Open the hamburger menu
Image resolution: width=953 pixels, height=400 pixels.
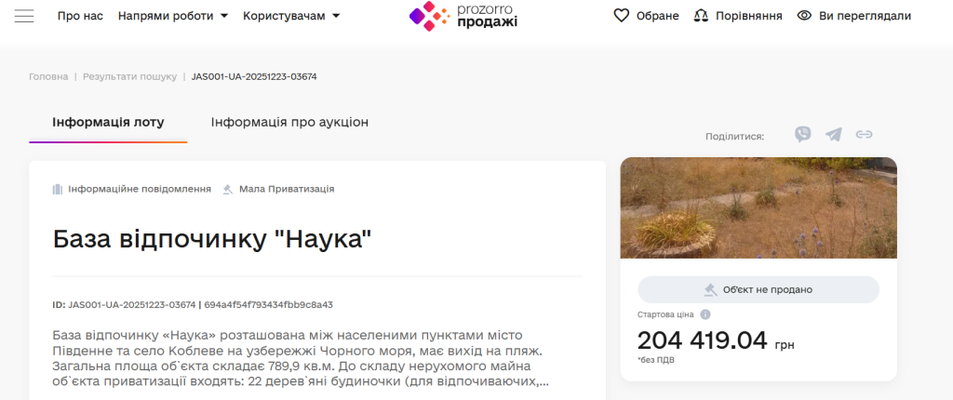24,16
